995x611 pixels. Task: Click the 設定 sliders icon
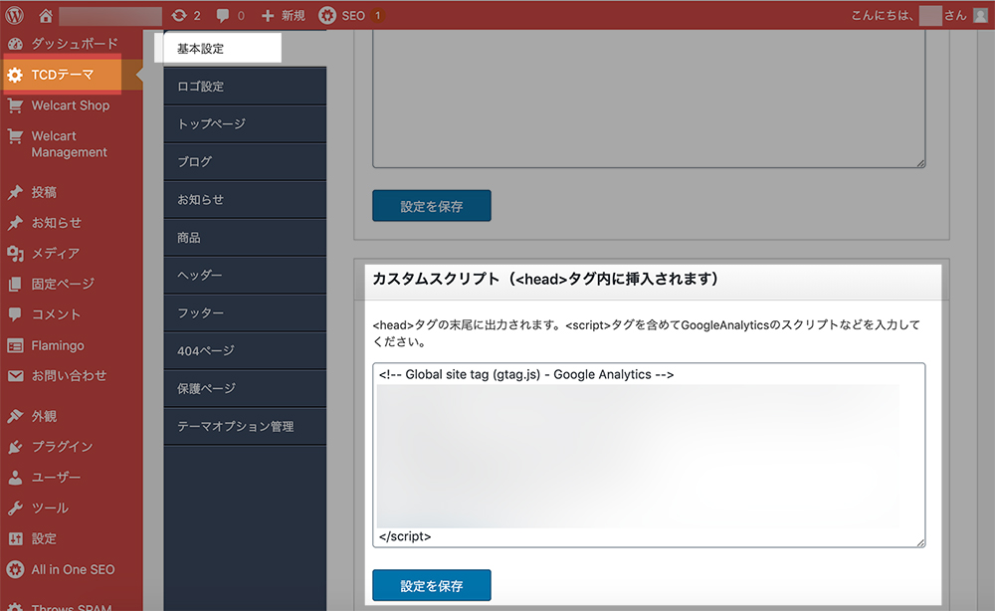tap(15, 538)
